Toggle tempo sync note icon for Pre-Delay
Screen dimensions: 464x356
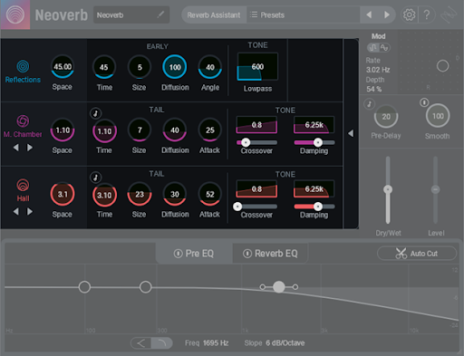click(x=369, y=104)
